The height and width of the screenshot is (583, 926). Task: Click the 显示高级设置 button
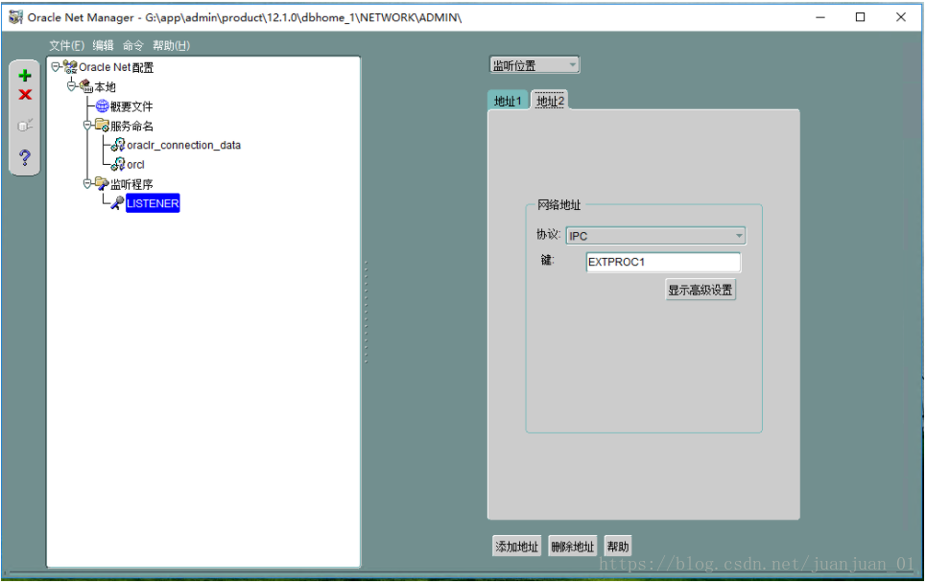(700, 290)
